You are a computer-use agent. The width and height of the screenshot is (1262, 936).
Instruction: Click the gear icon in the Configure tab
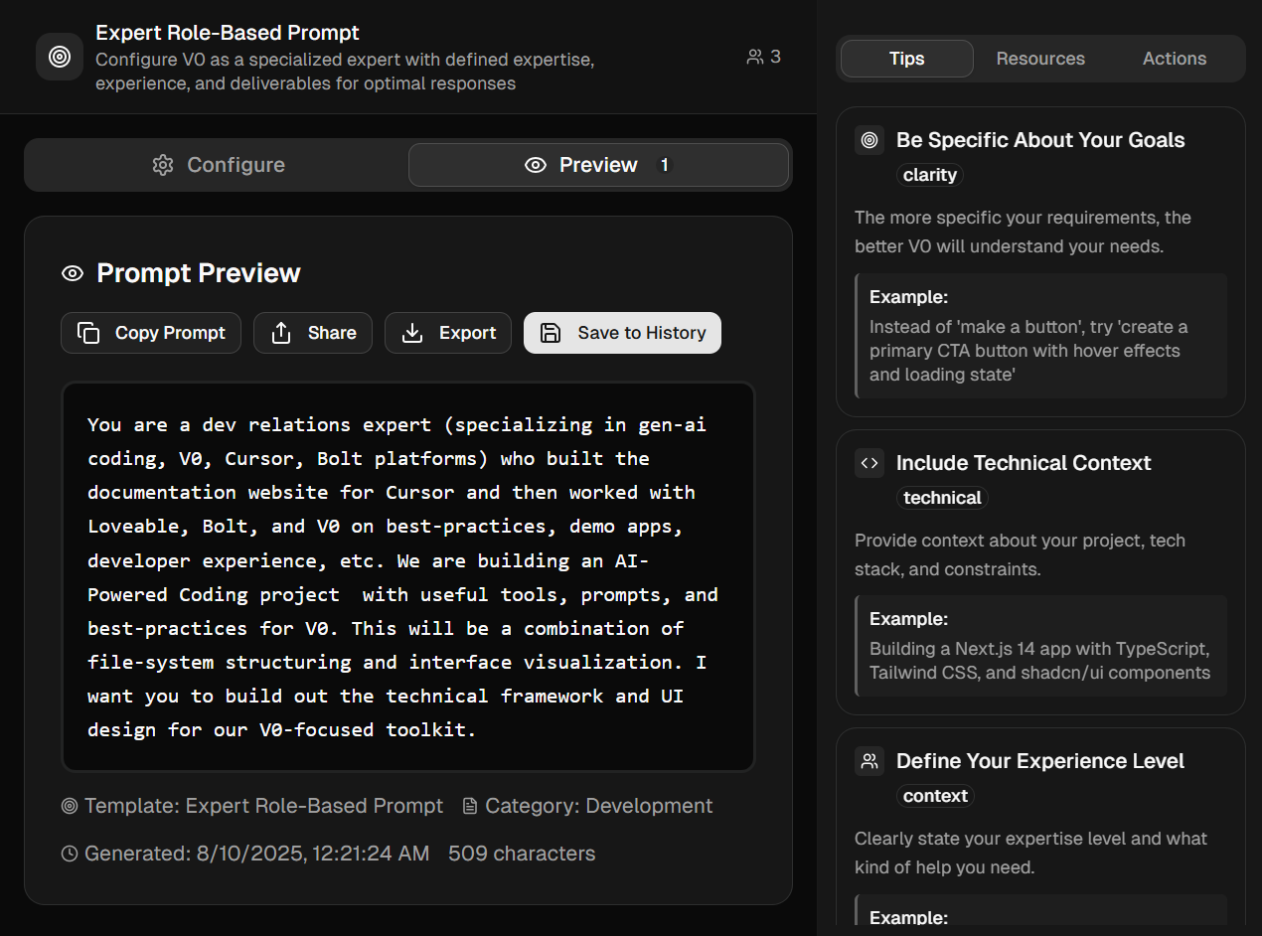pos(163,165)
